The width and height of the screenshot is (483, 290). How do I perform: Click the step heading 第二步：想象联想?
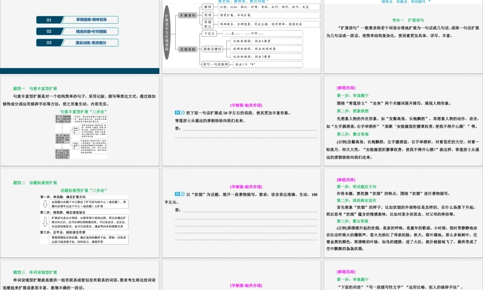353,111
